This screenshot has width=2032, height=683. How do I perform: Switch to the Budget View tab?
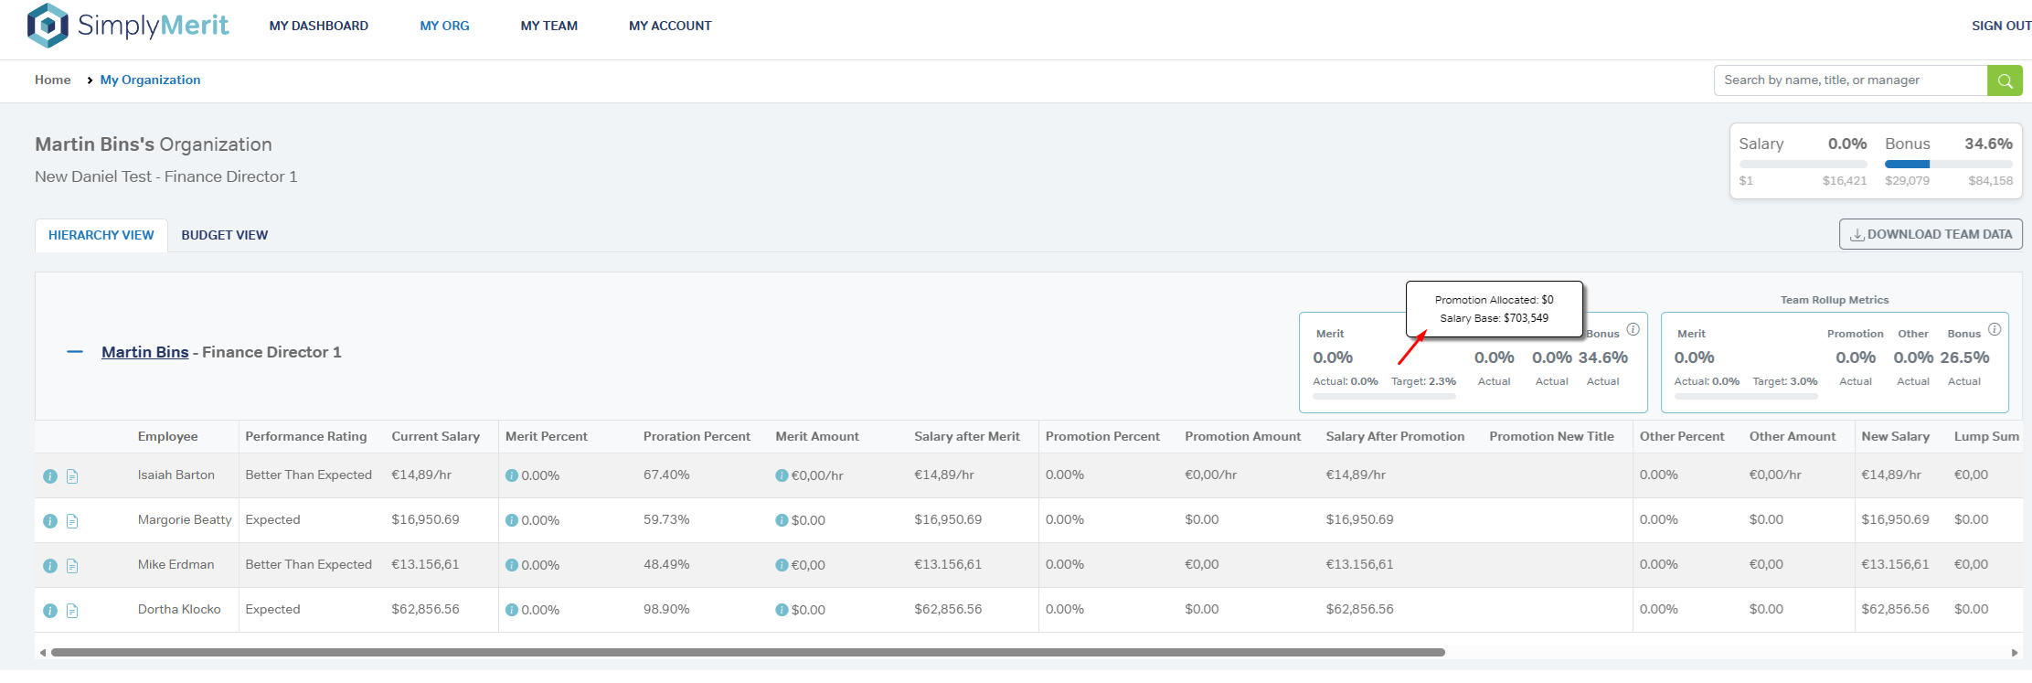point(224,235)
